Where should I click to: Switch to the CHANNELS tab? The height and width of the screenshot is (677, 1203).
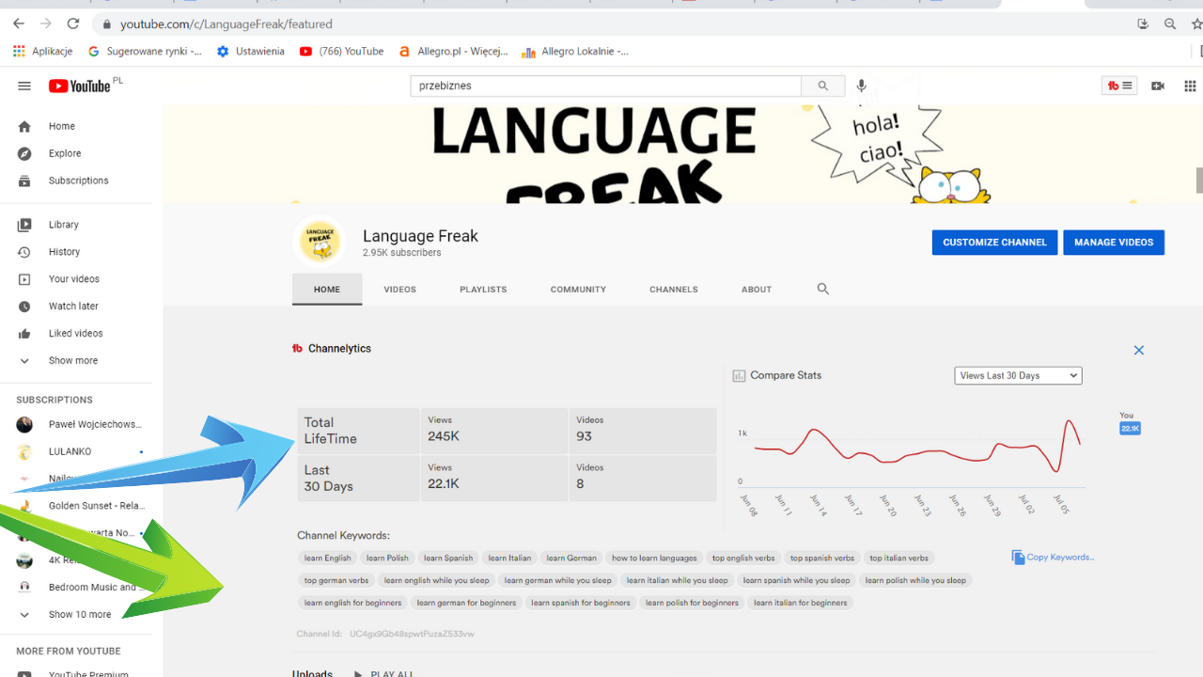(x=674, y=289)
